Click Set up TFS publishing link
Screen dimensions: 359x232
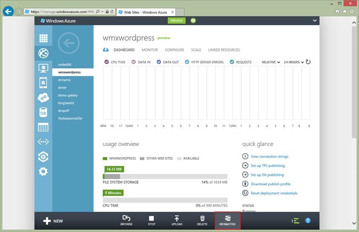(268, 166)
